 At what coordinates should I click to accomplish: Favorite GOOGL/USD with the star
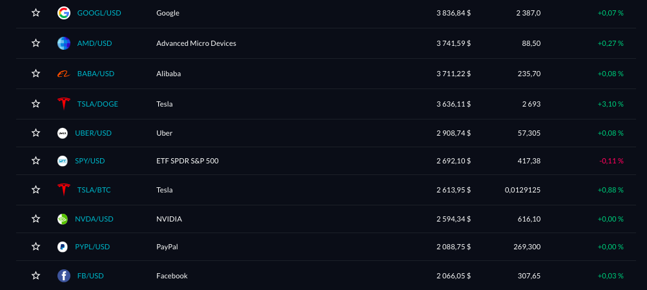[x=36, y=13]
